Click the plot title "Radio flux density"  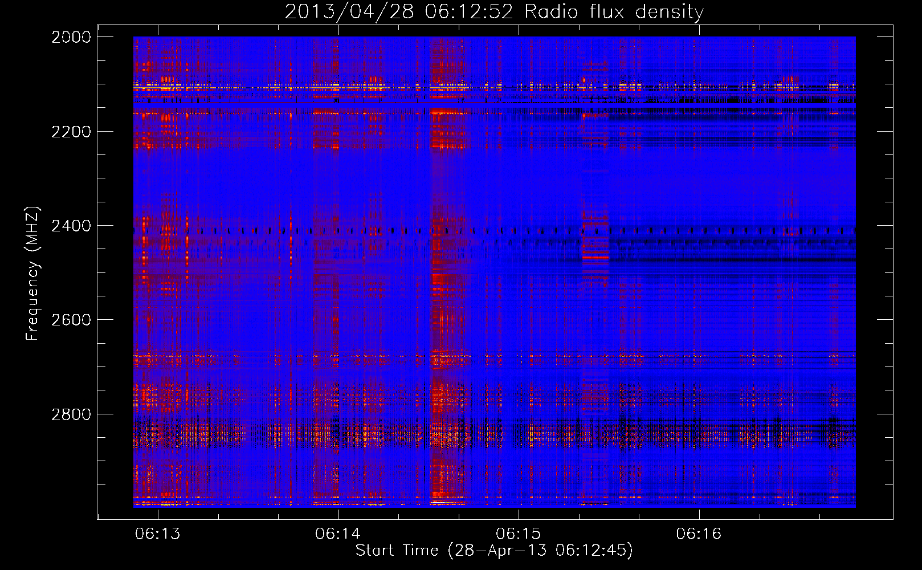[x=614, y=12]
